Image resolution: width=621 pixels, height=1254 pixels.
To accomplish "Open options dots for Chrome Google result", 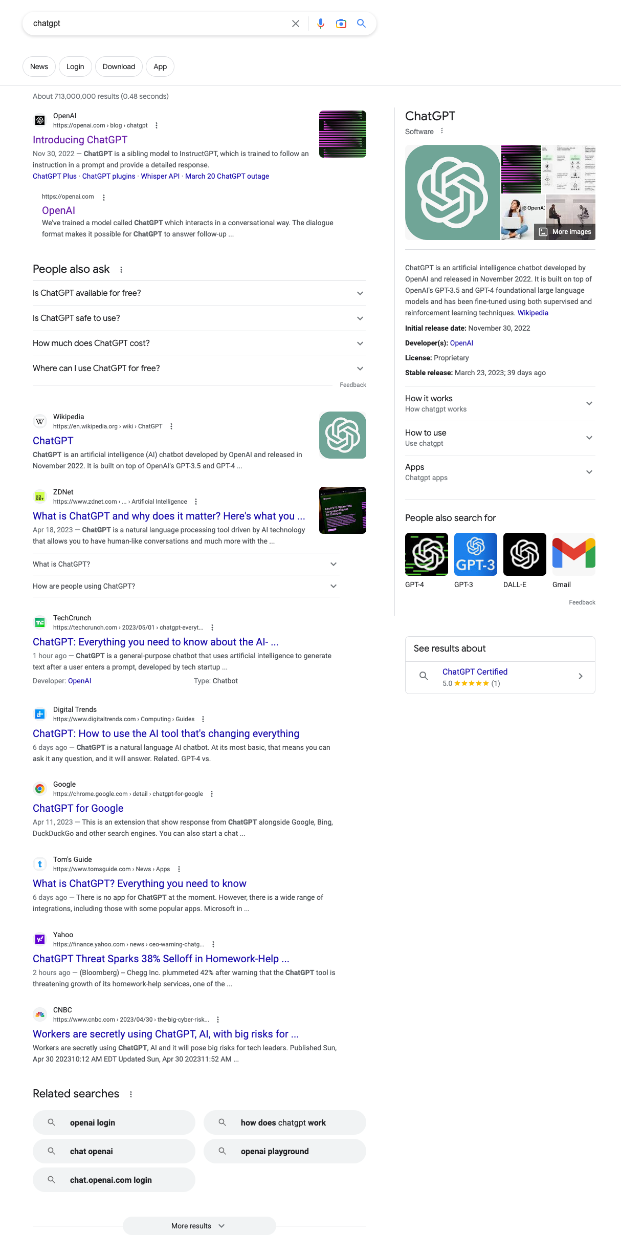I will (212, 794).
